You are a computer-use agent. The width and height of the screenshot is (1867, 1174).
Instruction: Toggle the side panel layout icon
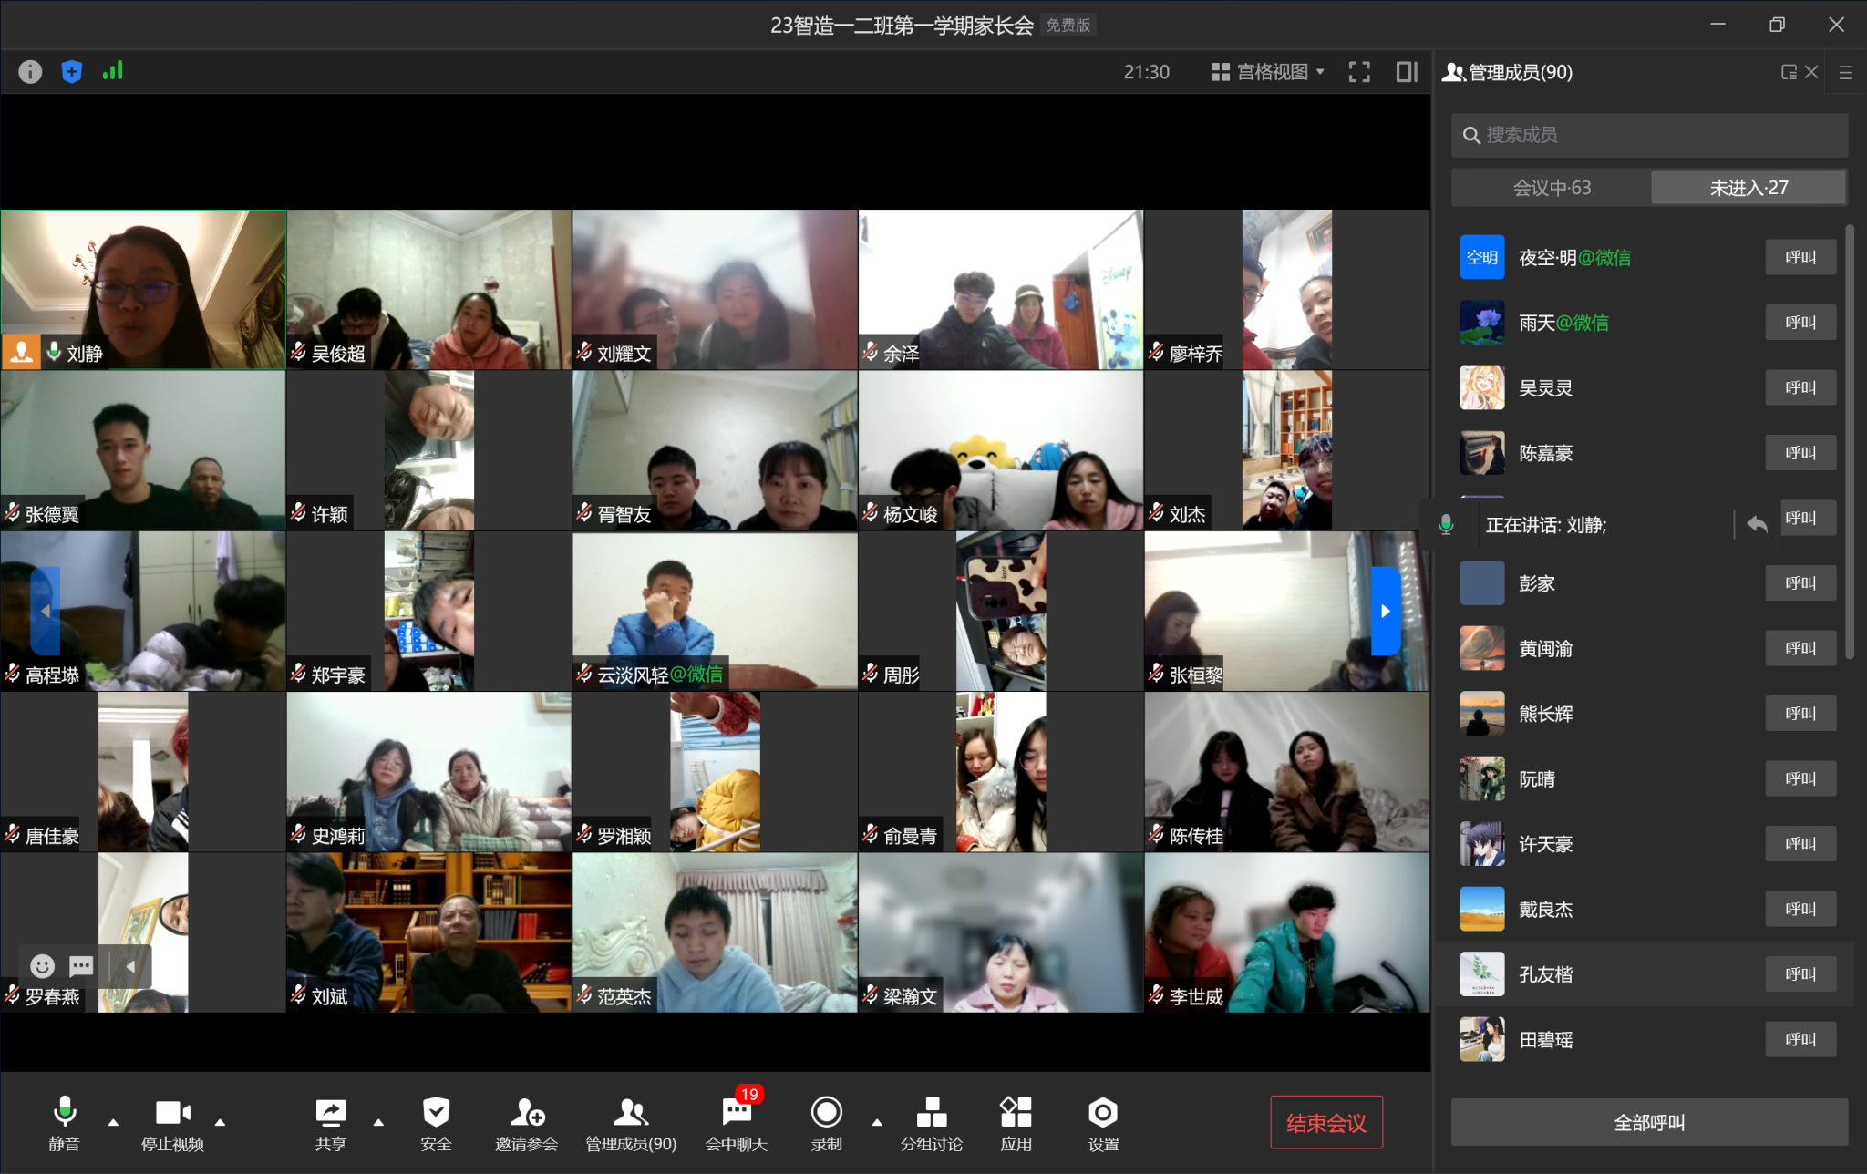coord(1407,72)
